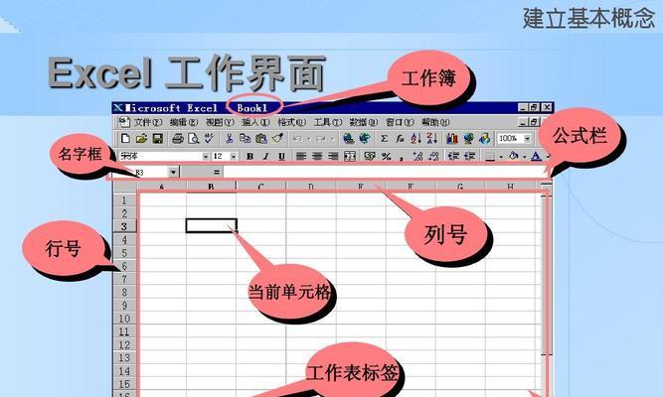Open the Name Box dropdown arrow

point(173,172)
